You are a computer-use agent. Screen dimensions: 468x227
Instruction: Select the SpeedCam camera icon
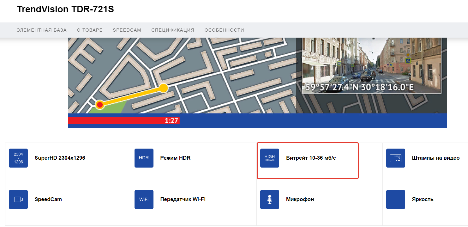click(18, 199)
